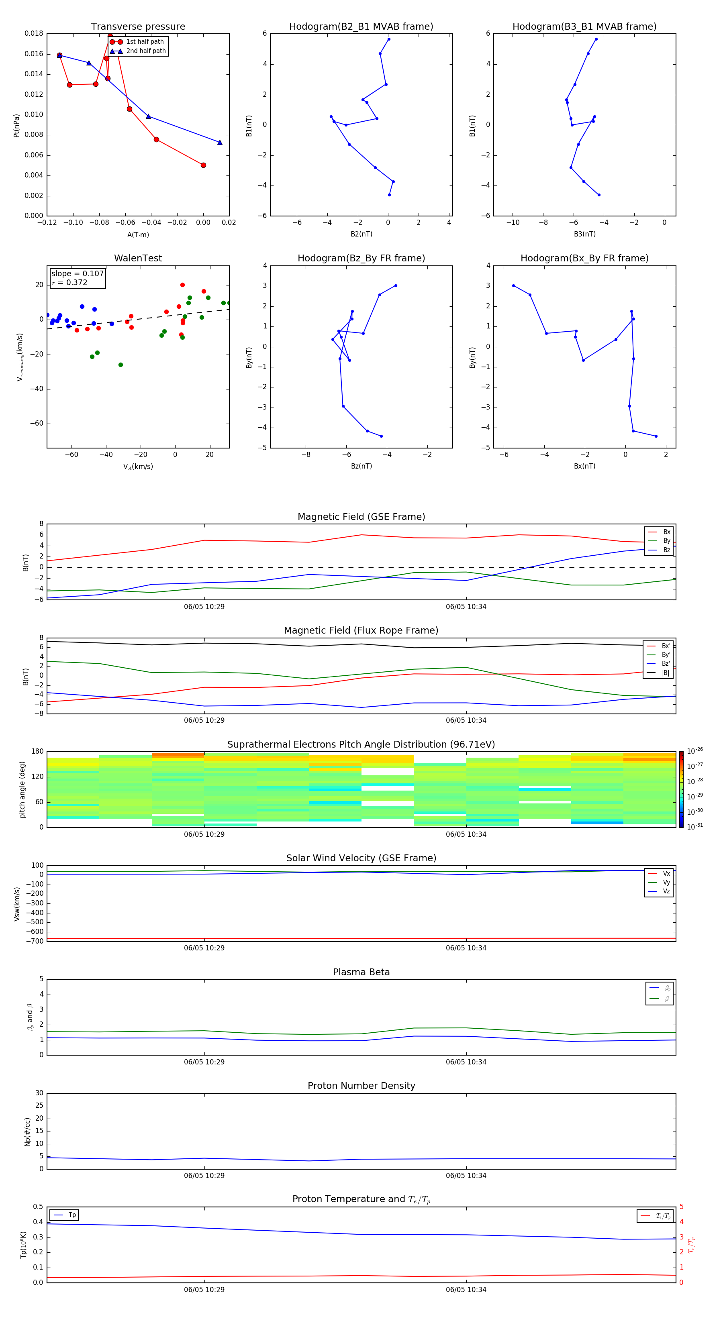Click the 'Hodogram(Bz_By FR frame)' title
This screenshot has height=1325, width=723.
click(361, 258)
